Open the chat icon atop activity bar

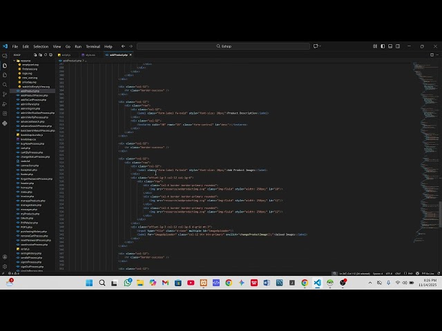point(5,56)
